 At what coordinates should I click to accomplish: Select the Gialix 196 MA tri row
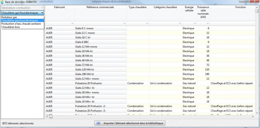click(150, 74)
